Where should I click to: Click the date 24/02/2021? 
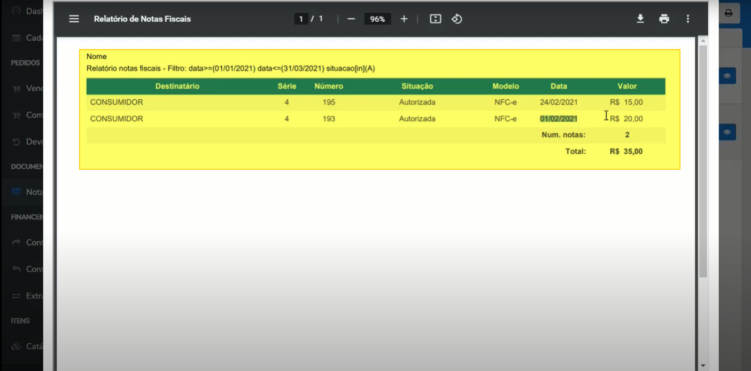[559, 102]
